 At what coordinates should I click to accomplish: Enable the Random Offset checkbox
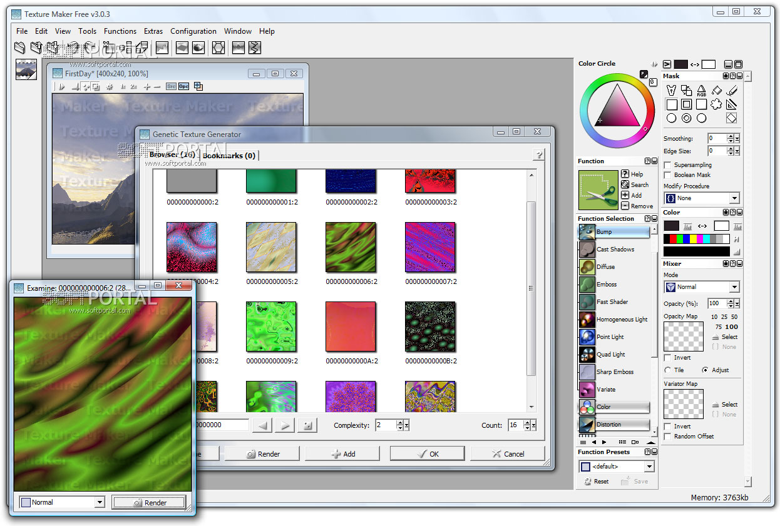pyautogui.click(x=667, y=437)
